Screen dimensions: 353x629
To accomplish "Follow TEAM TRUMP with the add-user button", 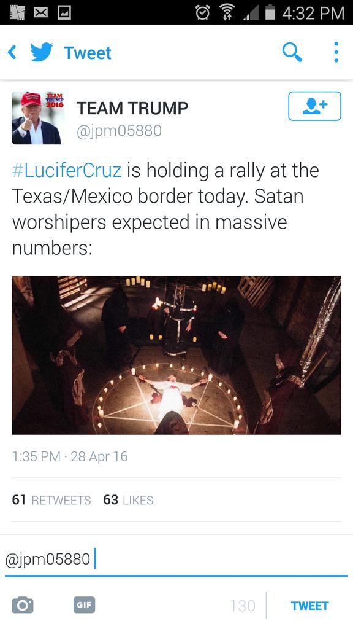I will (x=314, y=106).
